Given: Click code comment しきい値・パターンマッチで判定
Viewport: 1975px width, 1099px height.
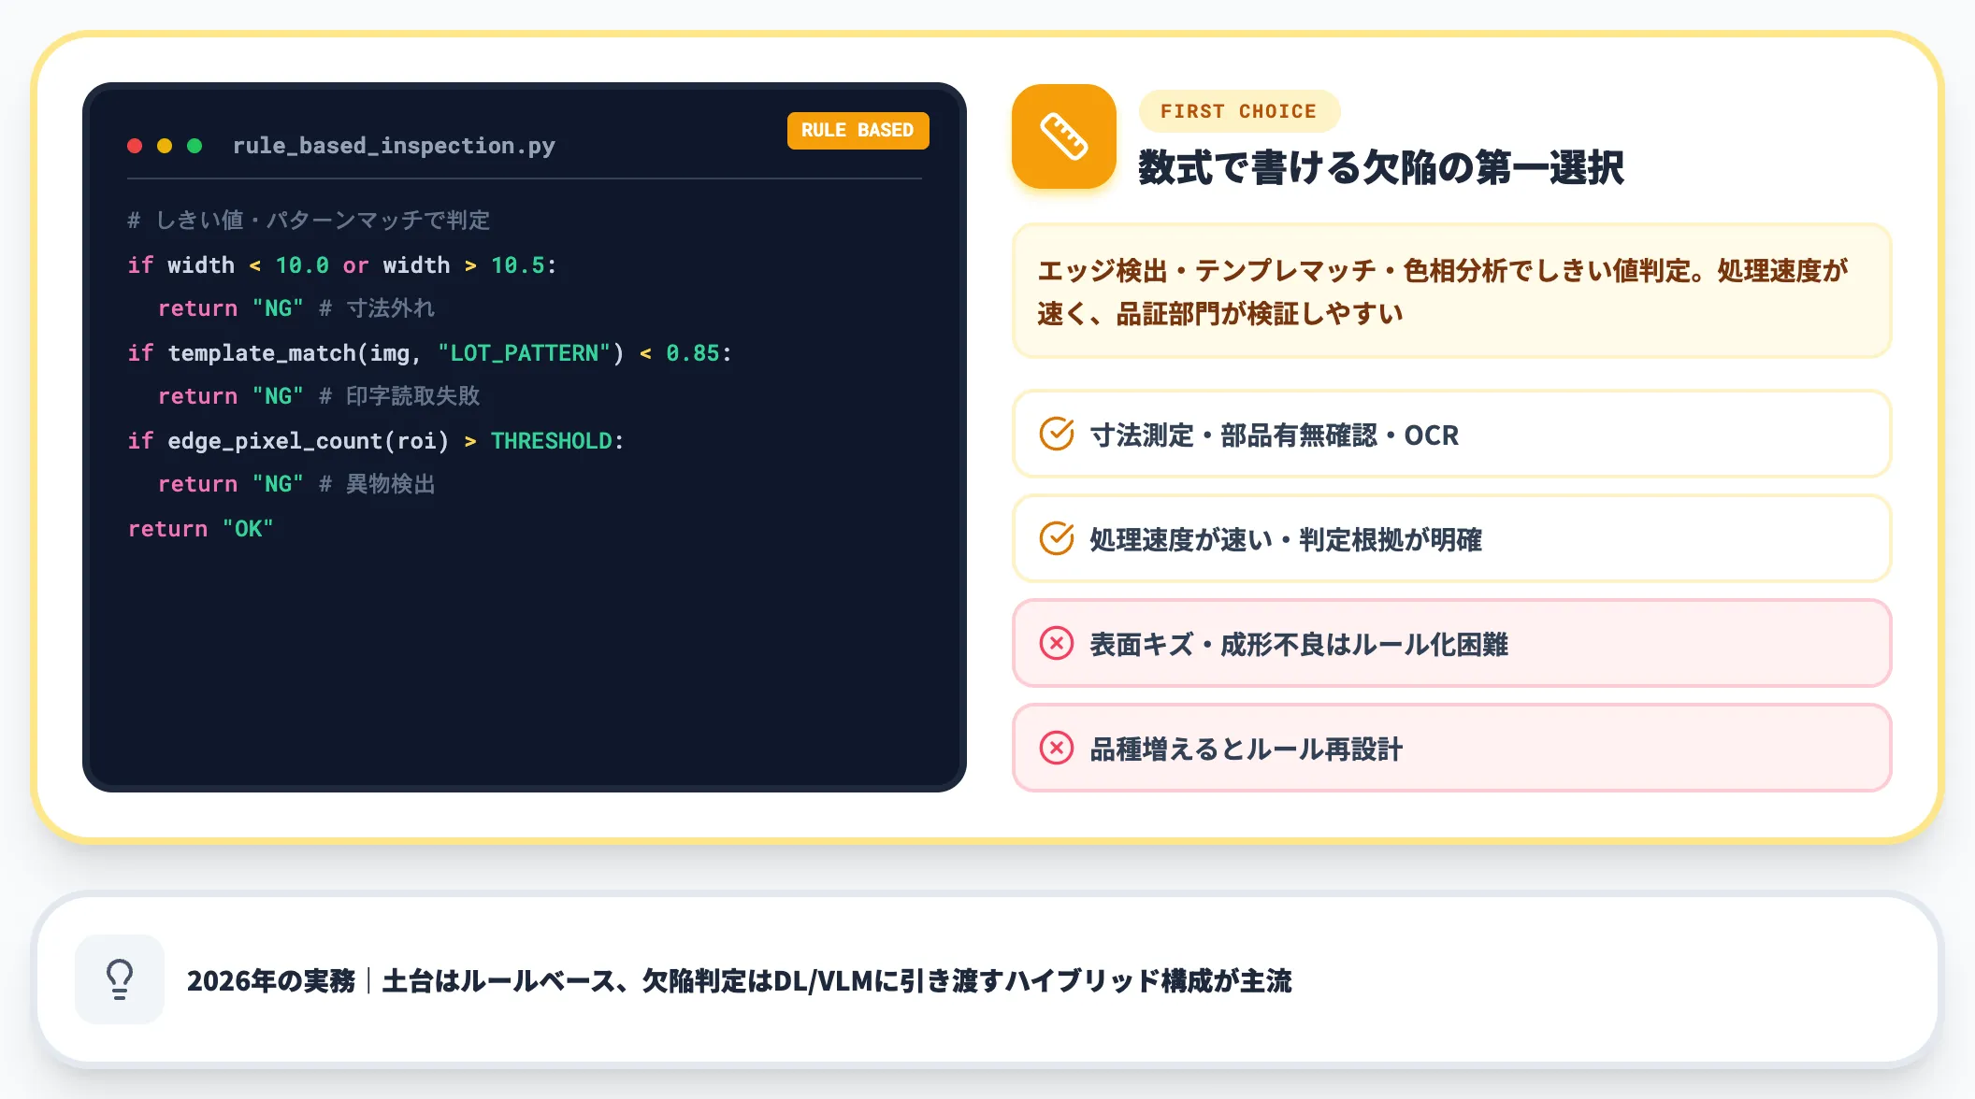Looking at the screenshot, I should point(309,221).
